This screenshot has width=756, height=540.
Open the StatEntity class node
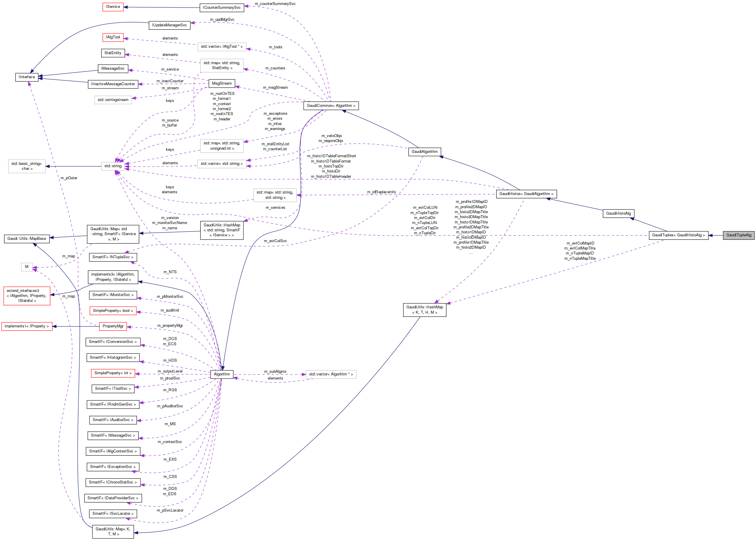point(113,53)
